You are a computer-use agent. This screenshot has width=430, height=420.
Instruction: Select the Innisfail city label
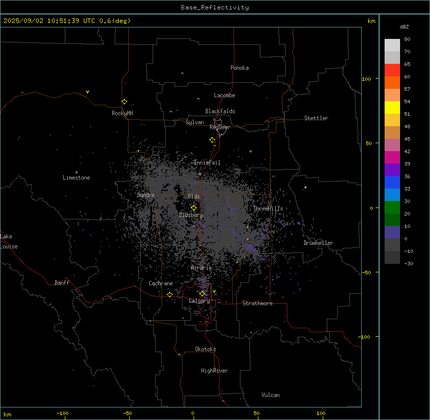tap(207, 163)
